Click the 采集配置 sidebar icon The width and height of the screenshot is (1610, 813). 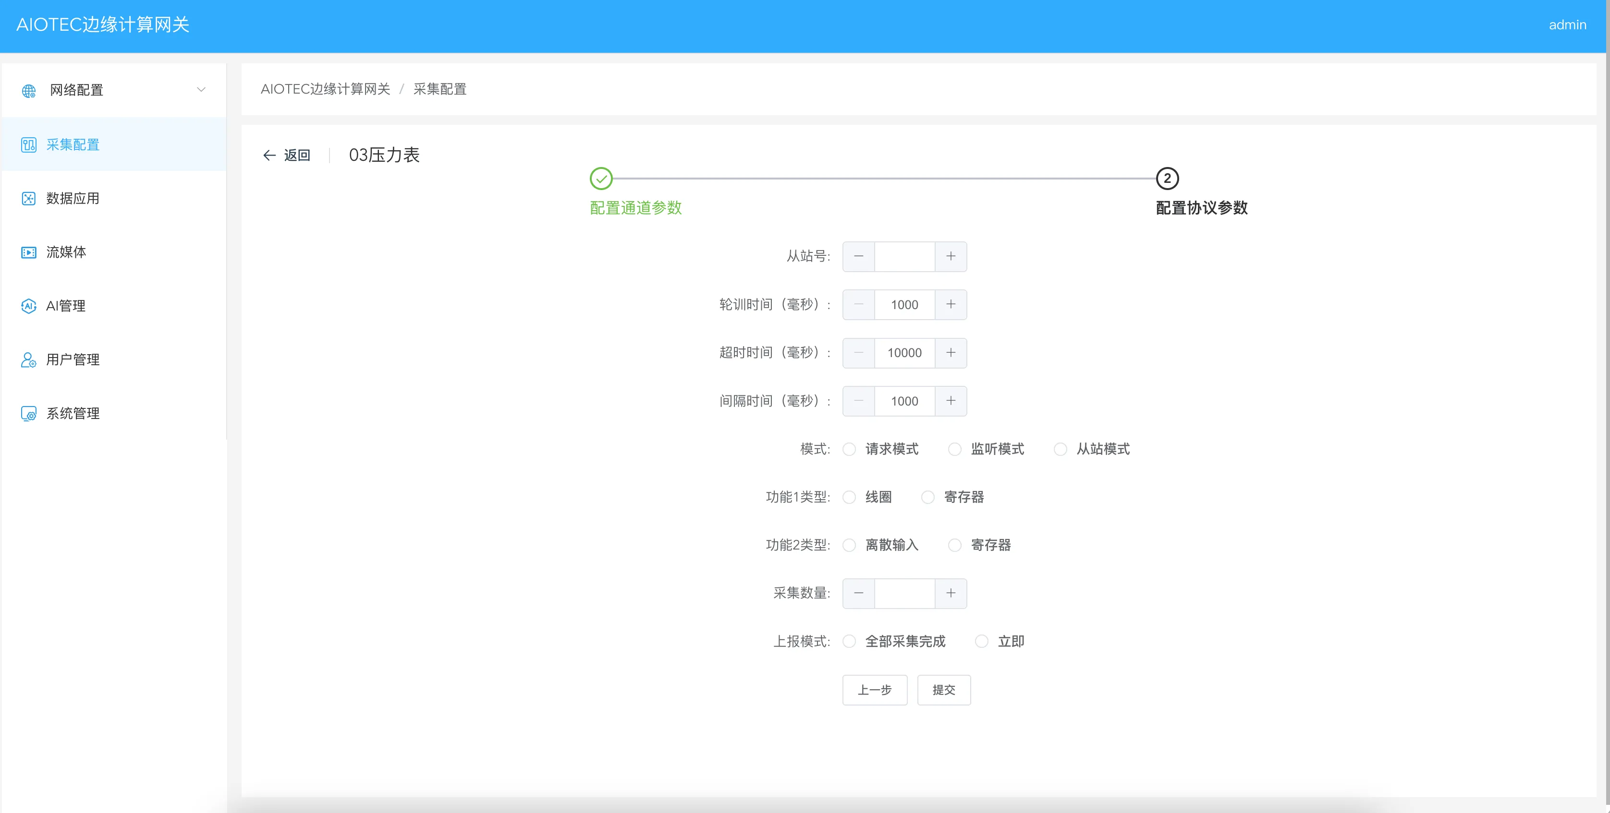[x=29, y=145]
